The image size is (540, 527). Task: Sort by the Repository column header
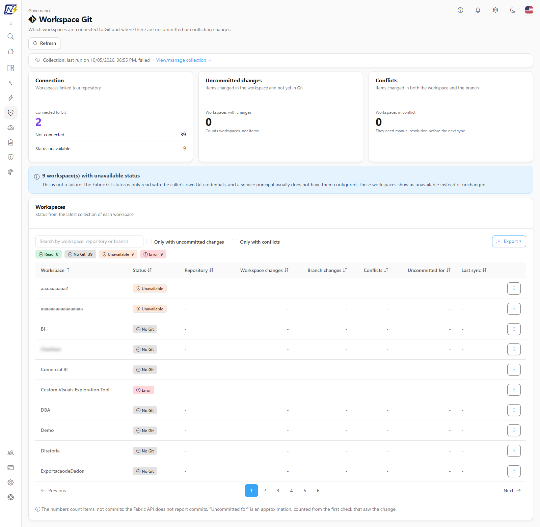[199, 270]
